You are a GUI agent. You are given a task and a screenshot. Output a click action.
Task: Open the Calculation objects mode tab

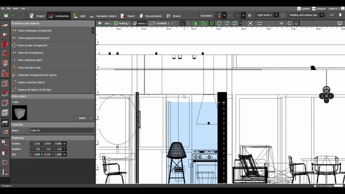pos(103,16)
